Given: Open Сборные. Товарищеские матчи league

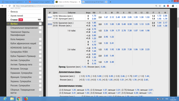Looking at the screenshot, I should (23, 91).
